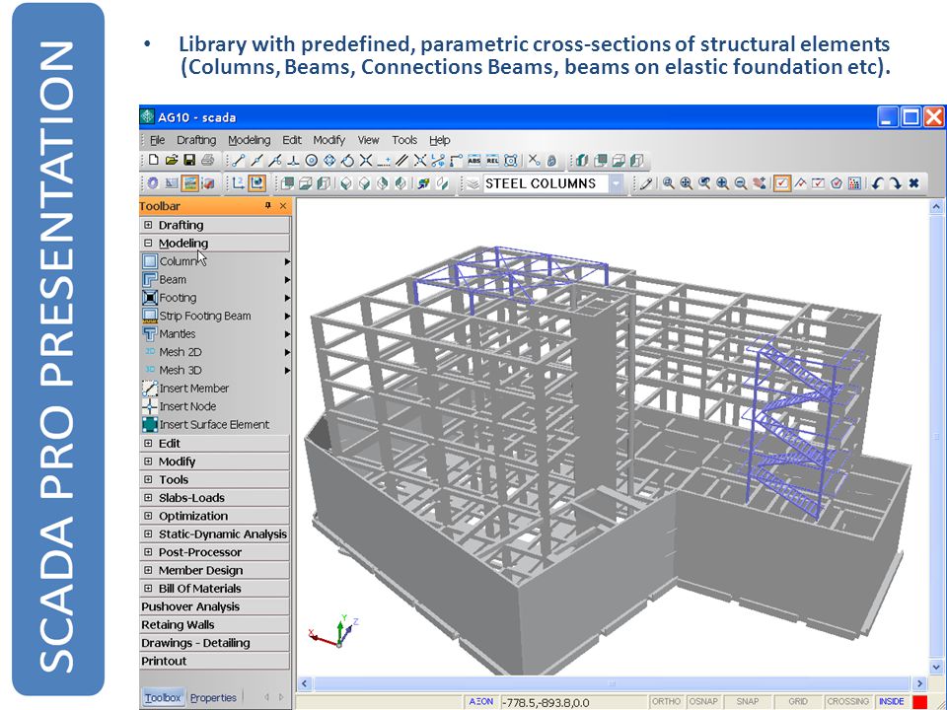Click the zoom in plus magnifier
The width and height of the screenshot is (947, 710).
722,183
